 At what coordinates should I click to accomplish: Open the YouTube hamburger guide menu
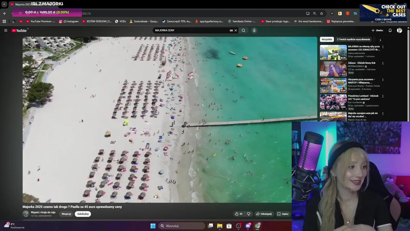(5, 30)
